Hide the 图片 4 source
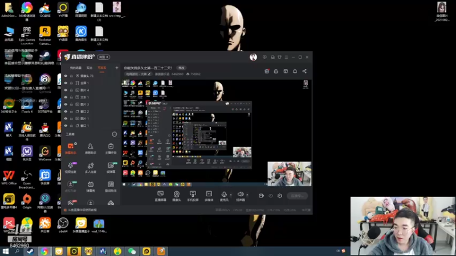The height and width of the screenshot is (256, 456). coord(66,90)
